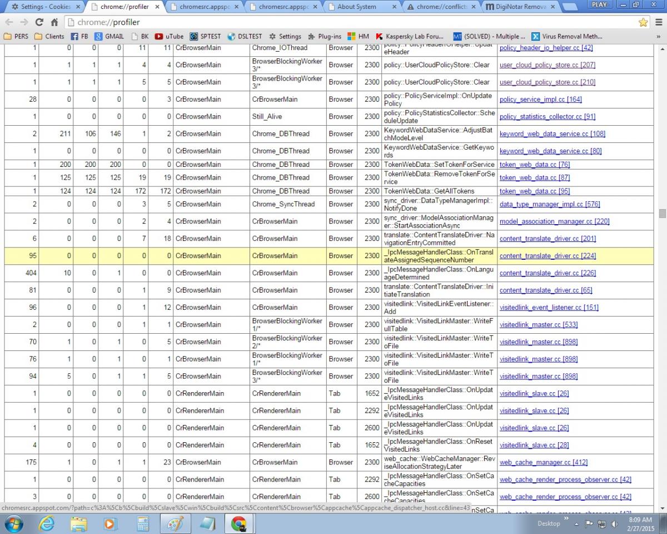The height and width of the screenshot is (534, 667).
Task: Bookmark this page with the star
Action: 643,22
